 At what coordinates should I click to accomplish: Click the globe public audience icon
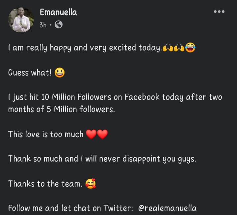tap(59, 24)
